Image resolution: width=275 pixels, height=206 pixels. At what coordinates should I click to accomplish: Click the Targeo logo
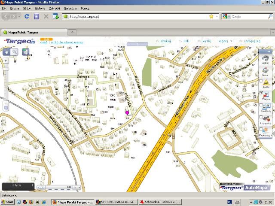pos(19,41)
